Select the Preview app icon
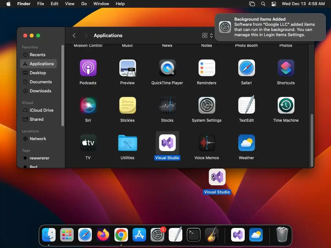Image resolution: width=331 pixels, height=248 pixels. 127,68
